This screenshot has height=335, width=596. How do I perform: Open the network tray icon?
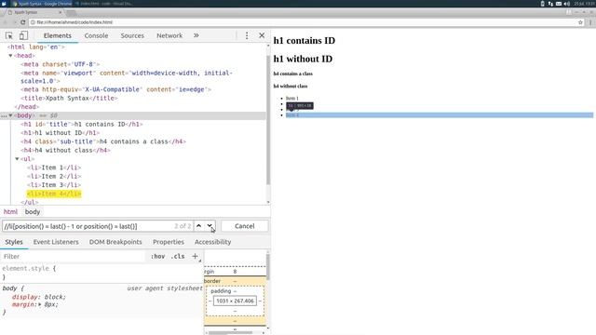tap(550, 4)
